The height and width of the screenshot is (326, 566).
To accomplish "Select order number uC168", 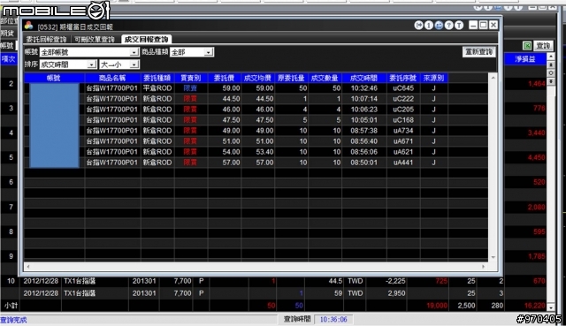I will [403, 120].
